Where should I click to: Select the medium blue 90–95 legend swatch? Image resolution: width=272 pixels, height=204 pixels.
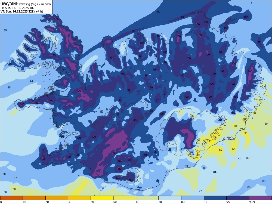coord(215,198)
